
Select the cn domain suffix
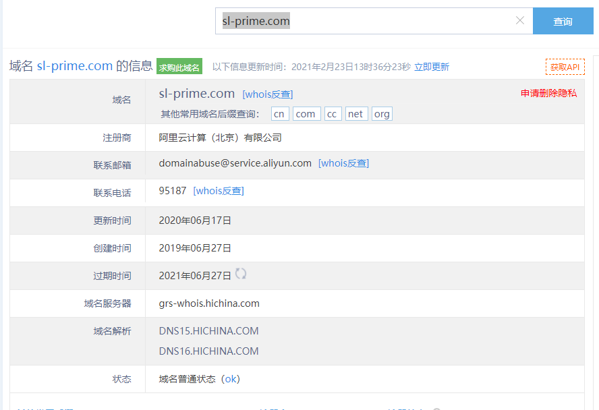click(280, 114)
